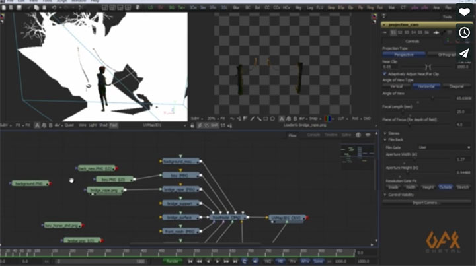Image resolution: width=476 pixels, height=266 pixels.
Task: Switch to the Console tab
Action: click(313, 135)
